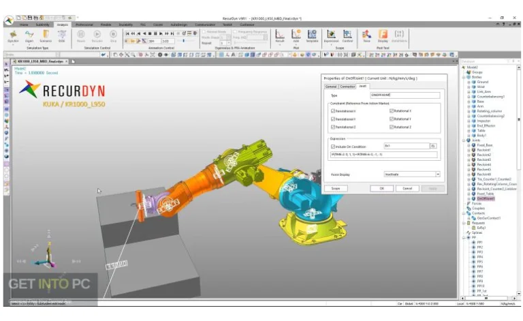
Task: Toggle the Rotational Y checkbox
Action: coord(392,119)
